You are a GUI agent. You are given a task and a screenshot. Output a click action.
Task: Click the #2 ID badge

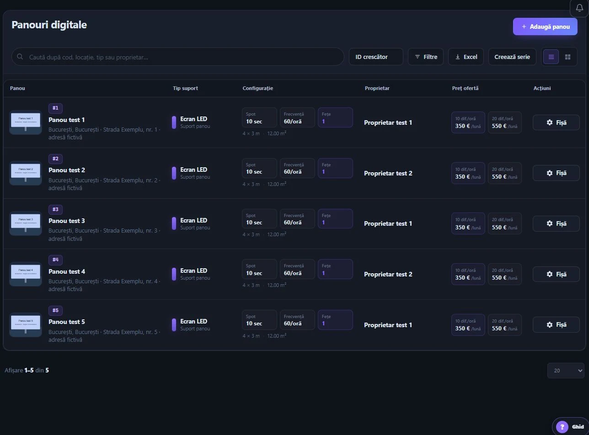(x=55, y=159)
